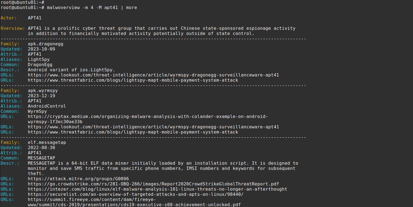Click the MESSAGETAP common name

pos(41,158)
